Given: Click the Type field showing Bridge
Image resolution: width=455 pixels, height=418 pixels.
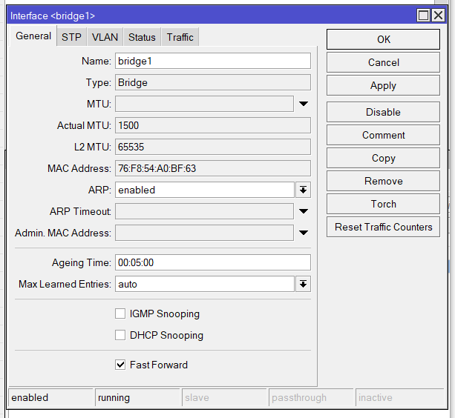Looking at the screenshot, I should (213, 82).
